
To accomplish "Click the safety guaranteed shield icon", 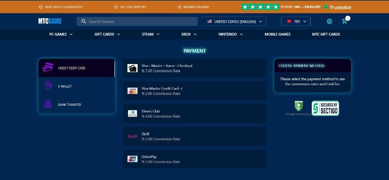I will pos(41,7).
